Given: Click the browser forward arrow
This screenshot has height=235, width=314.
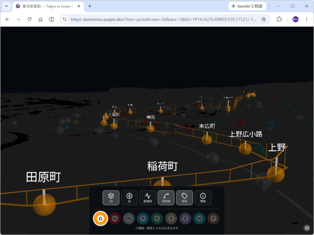Looking at the screenshot, I should click(x=18, y=19).
